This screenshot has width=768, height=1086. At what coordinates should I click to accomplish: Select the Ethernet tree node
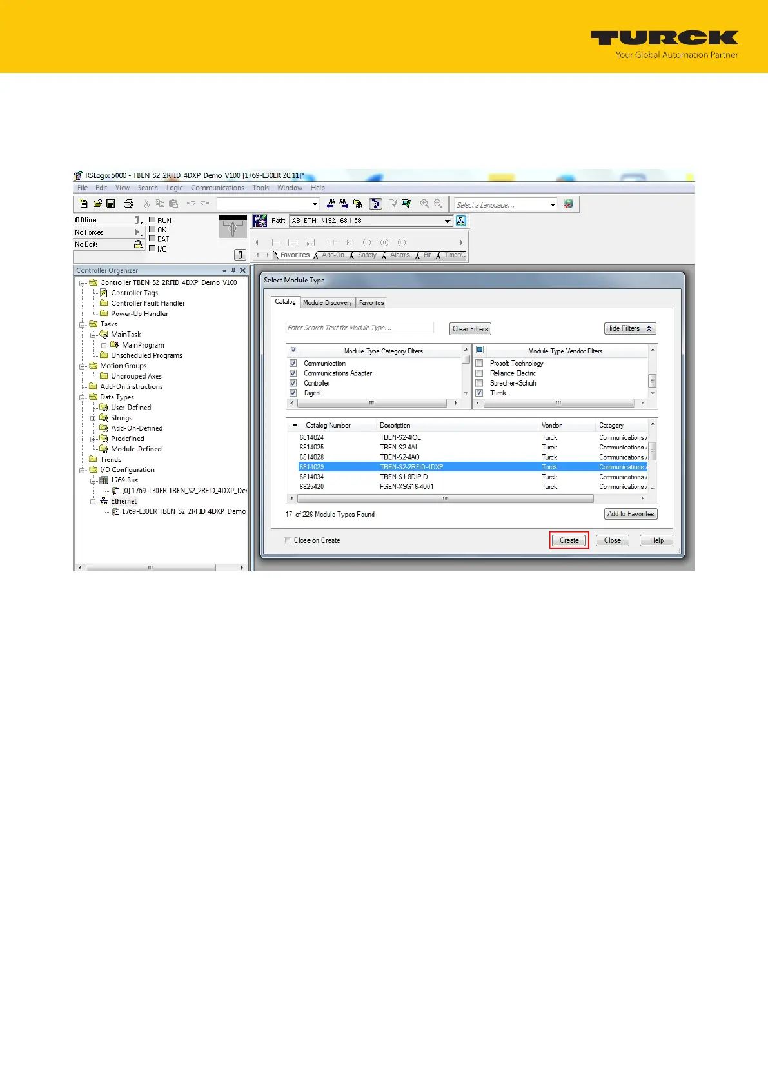click(x=124, y=501)
